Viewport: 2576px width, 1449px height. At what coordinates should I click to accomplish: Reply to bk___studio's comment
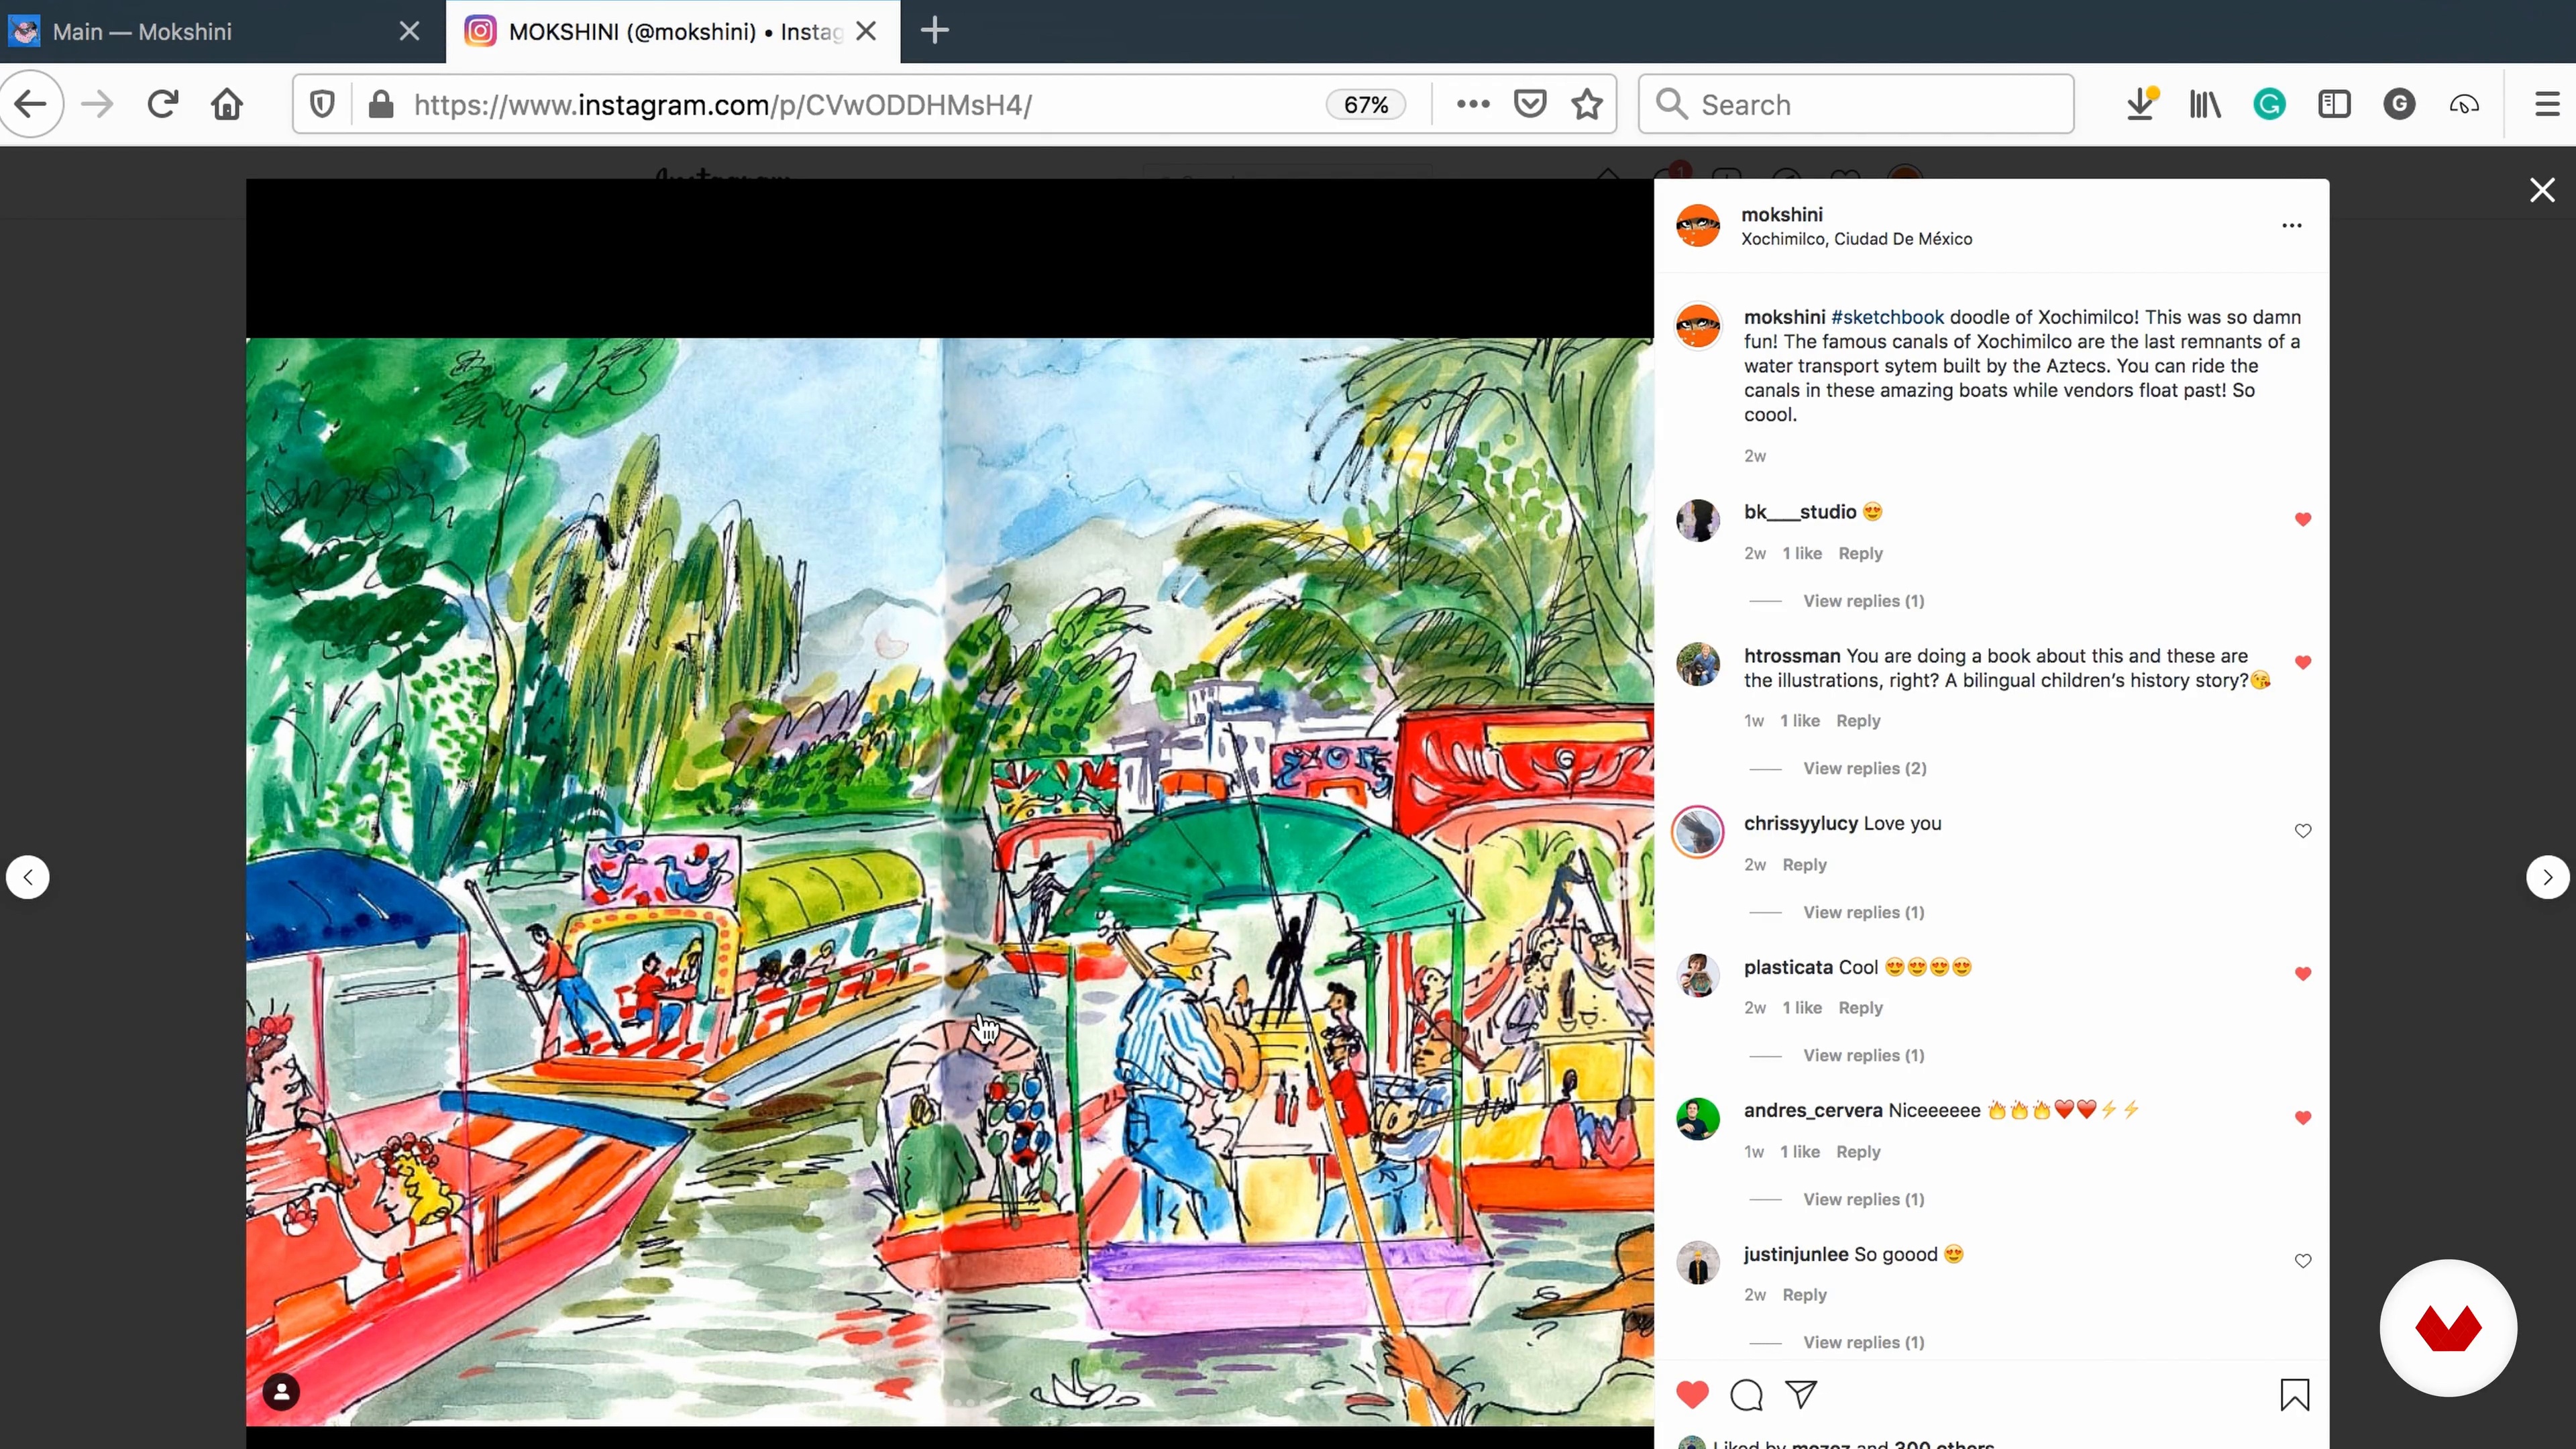click(x=1860, y=553)
